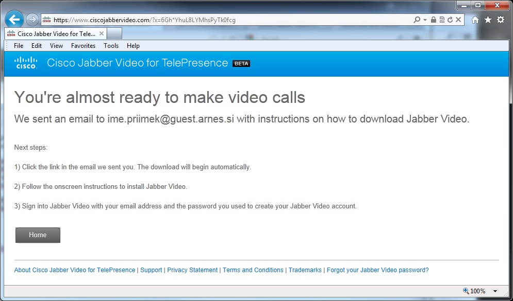This screenshot has height=301, width=513.
Task: Click the Cisco logo in the header
Action: pos(26,63)
